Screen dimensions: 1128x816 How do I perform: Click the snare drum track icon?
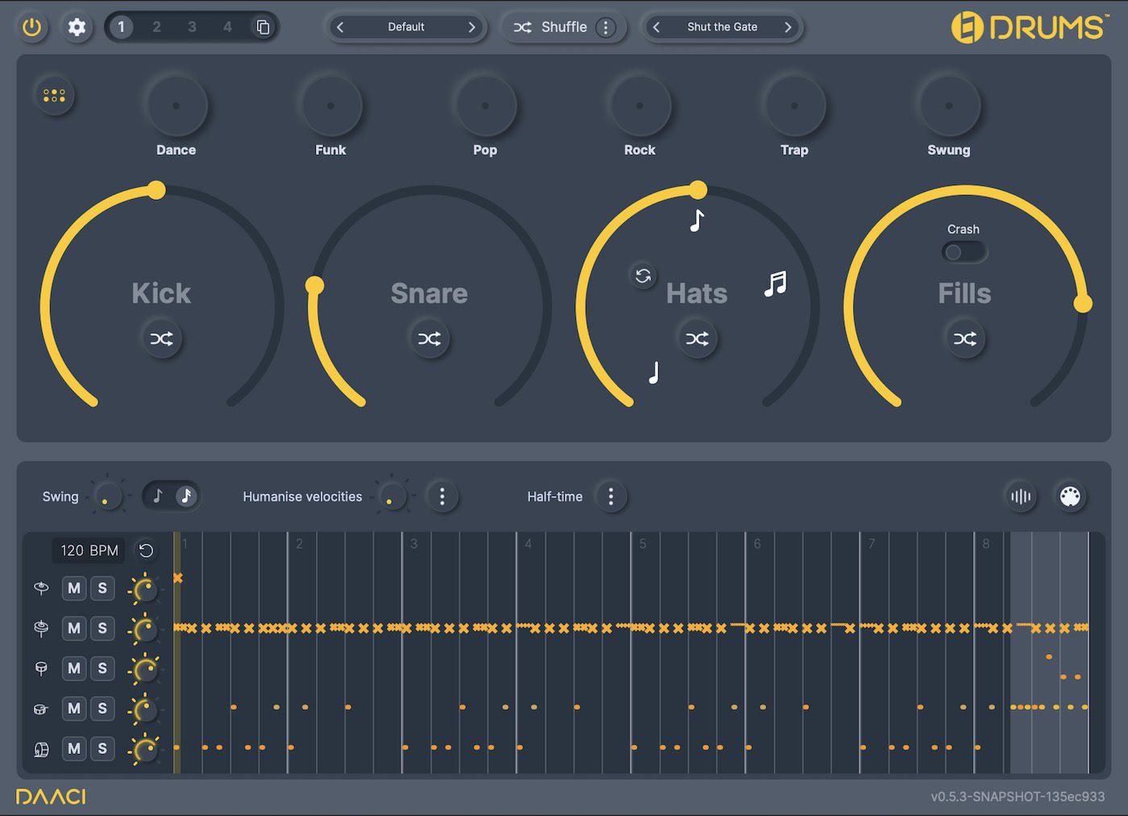(x=40, y=669)
